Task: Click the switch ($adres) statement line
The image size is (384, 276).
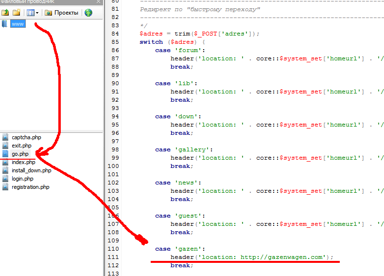Action: pyautogui.click(x=165, y=42)
